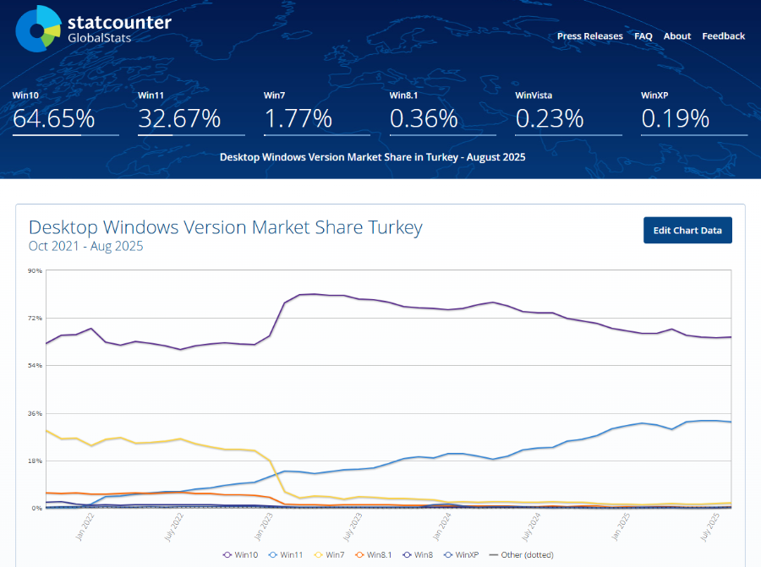Click the 36% y-axis label
The height and width of the screenshot is (567, 761).
35,414
